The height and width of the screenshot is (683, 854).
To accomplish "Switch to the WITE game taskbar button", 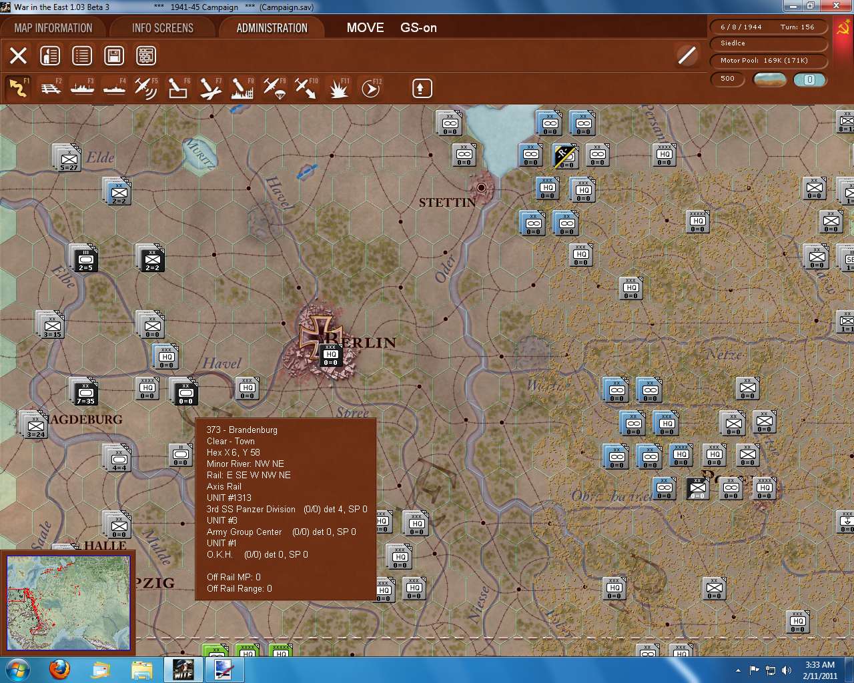I will pyautogui.click(x=183, y=669).
